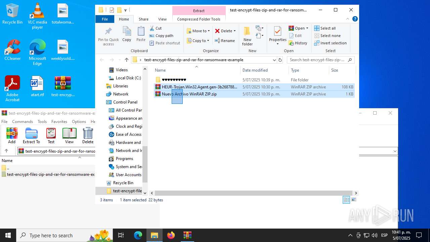Select the hearts-named file folder
The image size is (430, 242).
254,80
